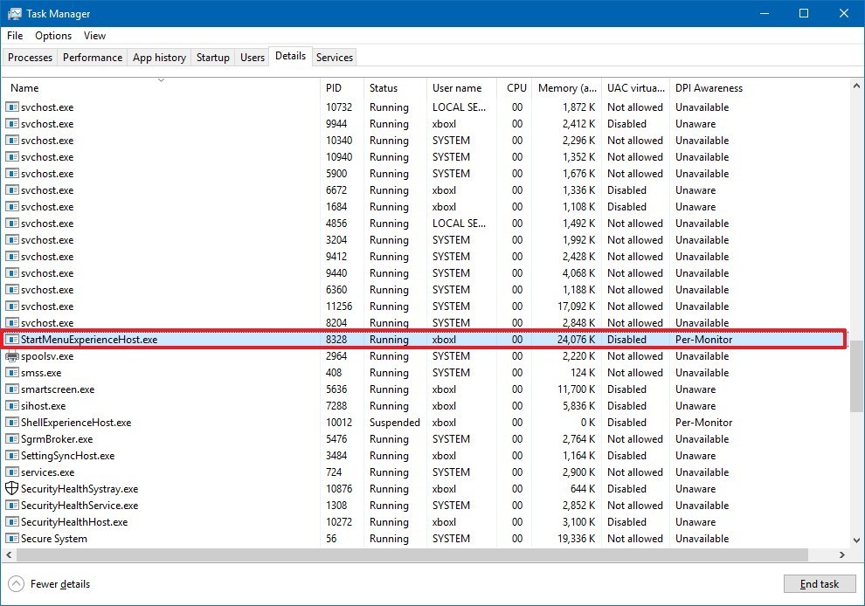The width and height of the screenshot is (865, 606).
Task: Click the PID 8328 cell
Action: (x=336, y=340)
